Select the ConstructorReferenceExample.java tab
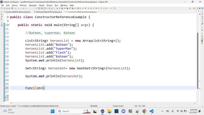This screenshot has height=115, width=204. (82, 12)
